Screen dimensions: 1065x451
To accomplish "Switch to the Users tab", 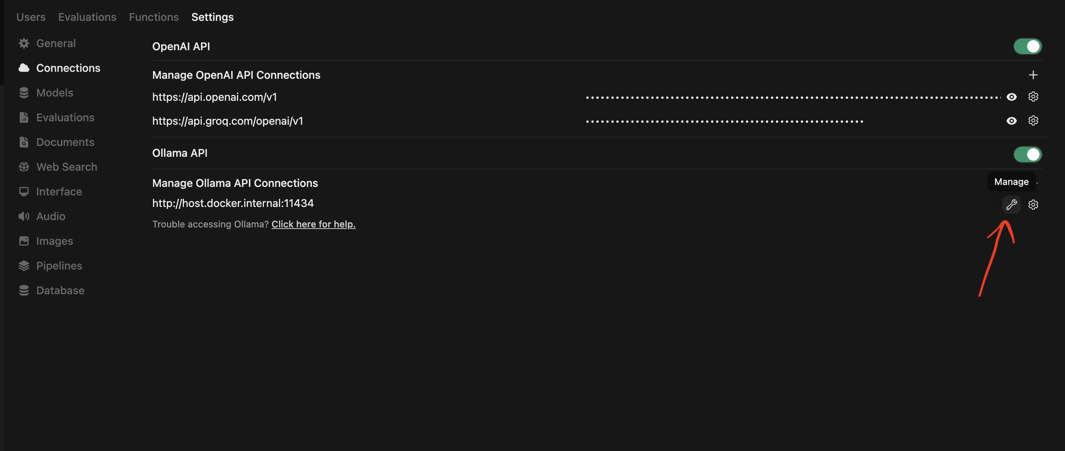I will point(31,17).
